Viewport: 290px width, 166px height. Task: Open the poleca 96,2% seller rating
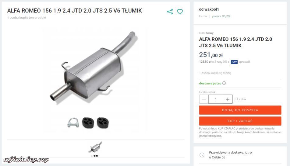pos(221,16)
